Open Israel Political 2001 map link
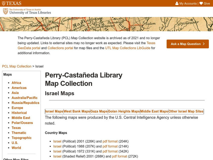This screenshot has width=213, height=160. [57, 141]
